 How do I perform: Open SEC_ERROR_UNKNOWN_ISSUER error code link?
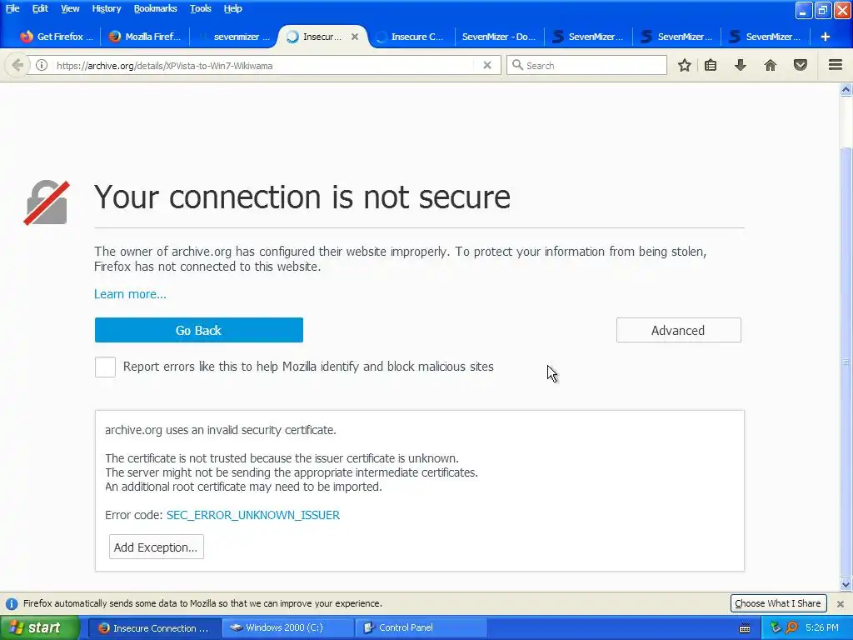[253, 515]
